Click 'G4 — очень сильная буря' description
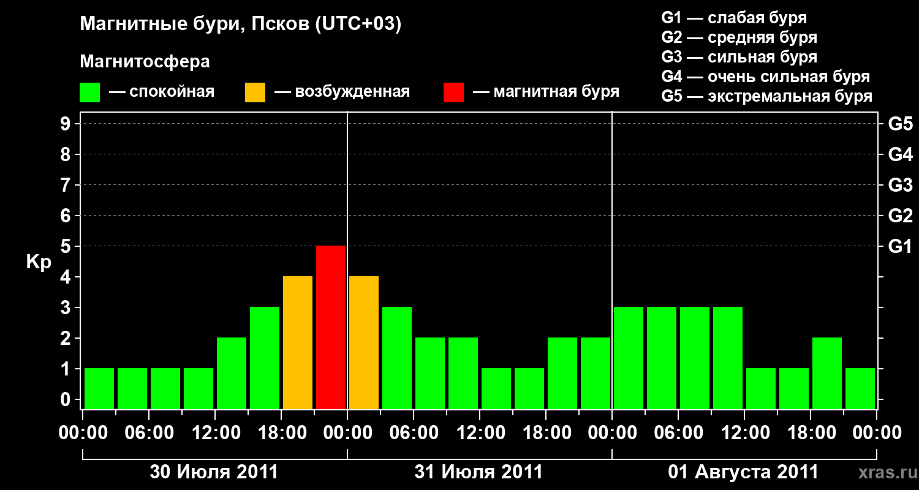919x490 pixels. pos(766,77)
